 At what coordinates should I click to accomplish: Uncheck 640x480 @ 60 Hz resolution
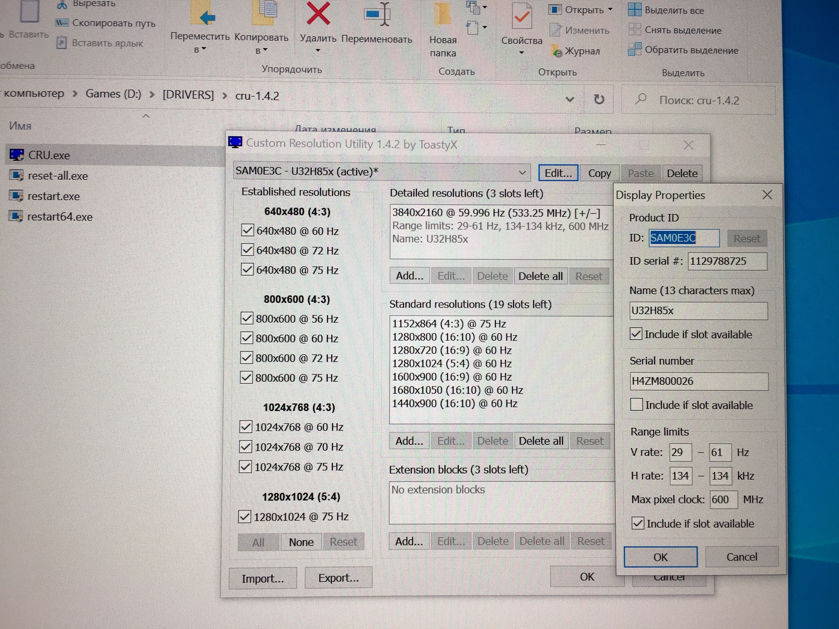[x=247, y=230]
